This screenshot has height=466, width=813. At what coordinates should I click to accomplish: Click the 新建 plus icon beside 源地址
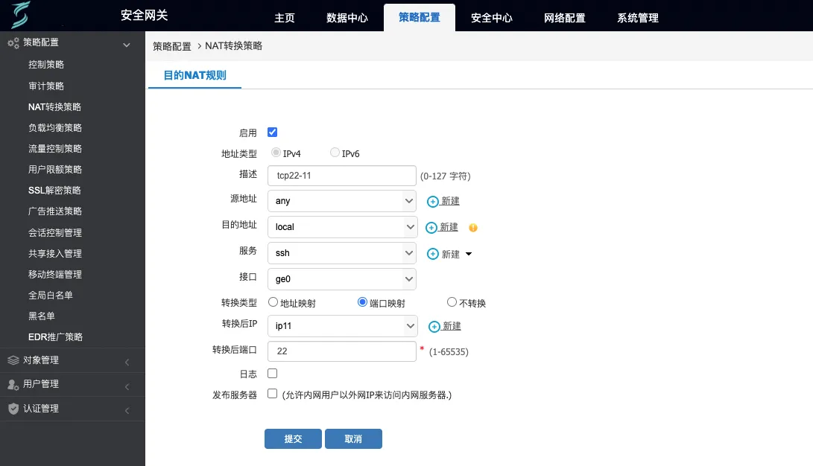point(433,200)
